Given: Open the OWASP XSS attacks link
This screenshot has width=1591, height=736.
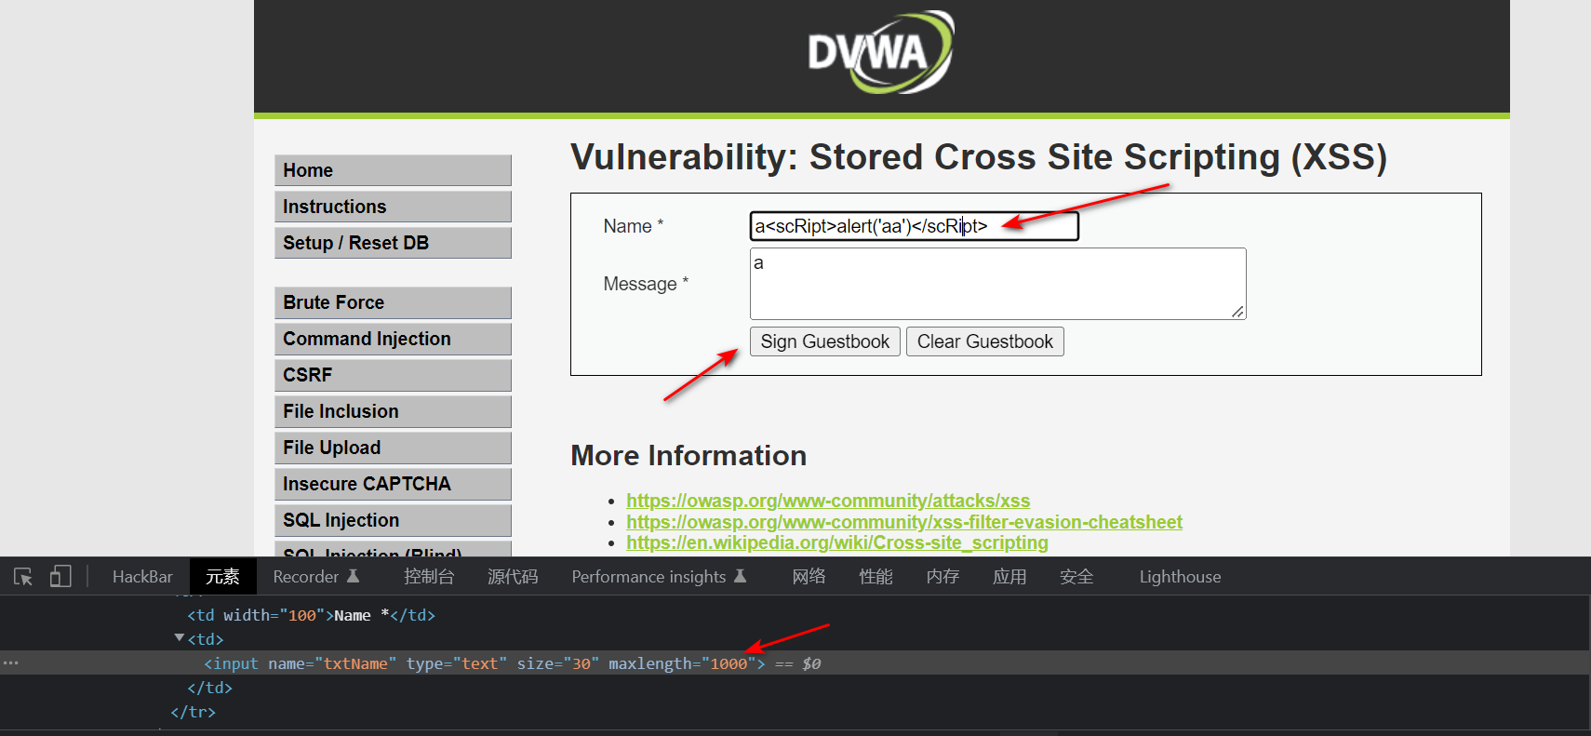Looking at the screenshot, I should point(827,501).
